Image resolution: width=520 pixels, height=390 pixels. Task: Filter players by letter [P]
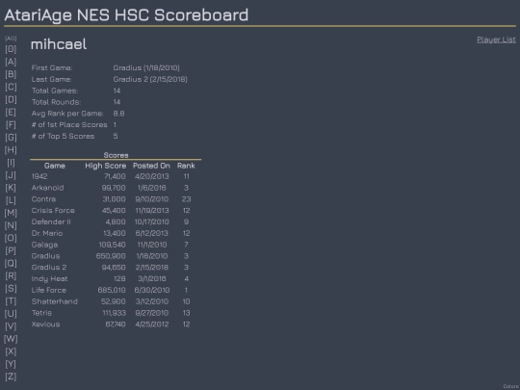coord(11,250)
